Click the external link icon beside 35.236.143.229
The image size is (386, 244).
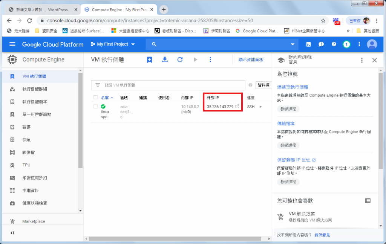coord(237,107)
